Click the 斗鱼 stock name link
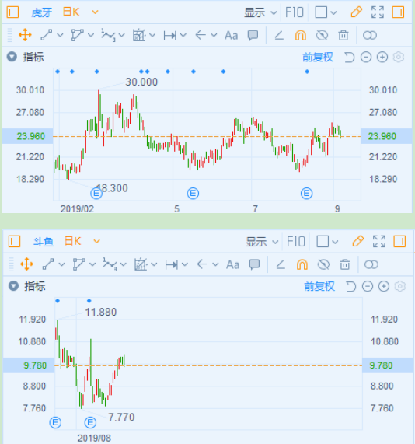 (x=44, y=242)
